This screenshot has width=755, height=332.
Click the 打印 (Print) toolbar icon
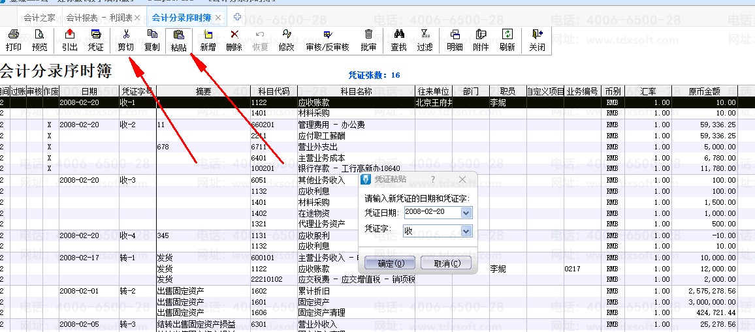13,40
